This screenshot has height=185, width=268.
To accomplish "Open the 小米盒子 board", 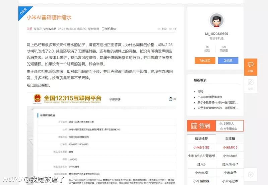I will tap(230, 173).
